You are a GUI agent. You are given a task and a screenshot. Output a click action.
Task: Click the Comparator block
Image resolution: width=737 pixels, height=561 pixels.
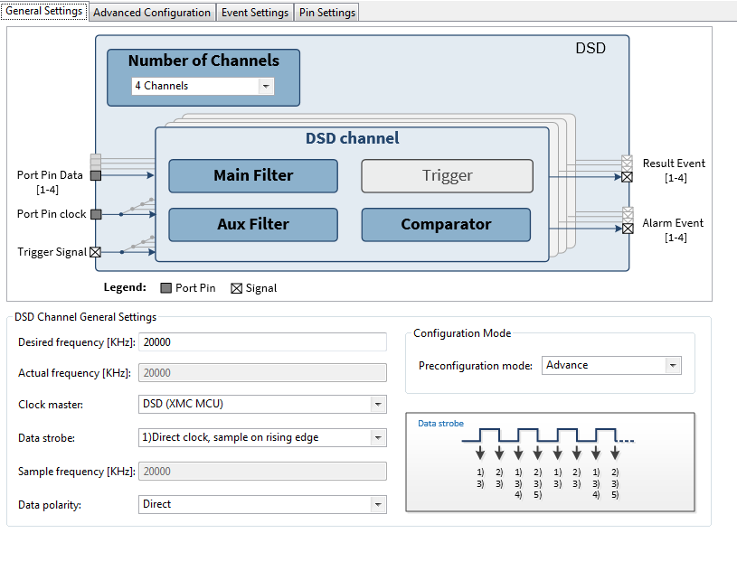(x=445, y=224)
